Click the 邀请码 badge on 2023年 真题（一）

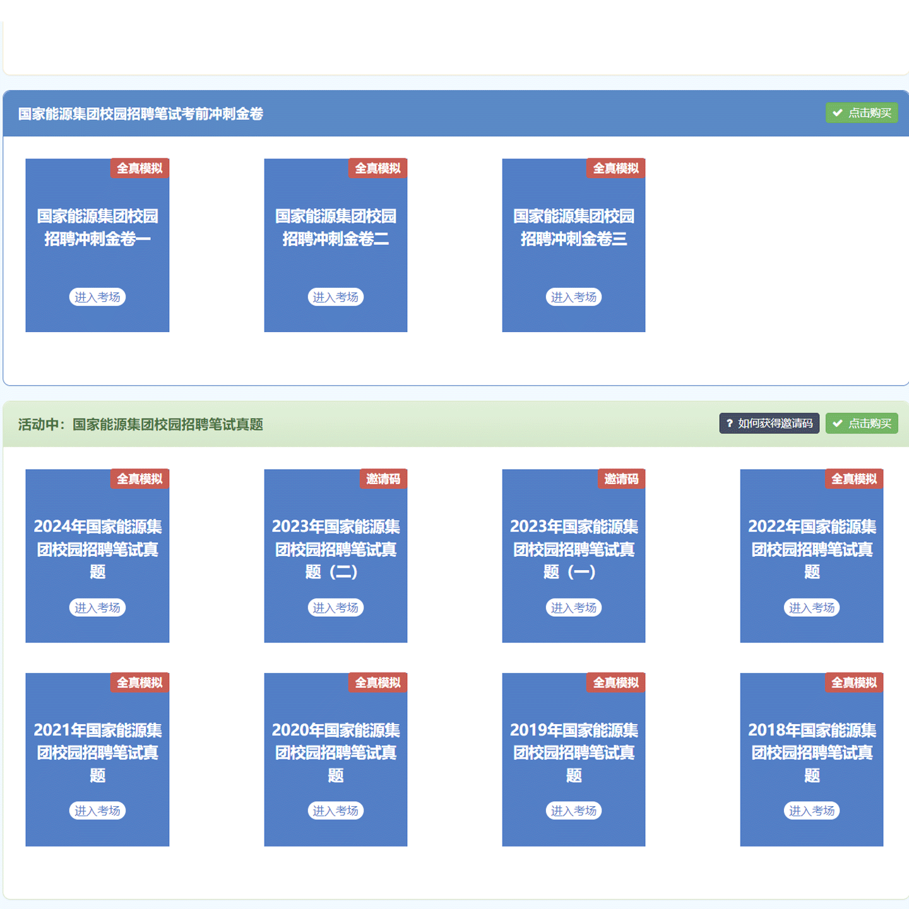pyautogui.click(x=622, y=479)
